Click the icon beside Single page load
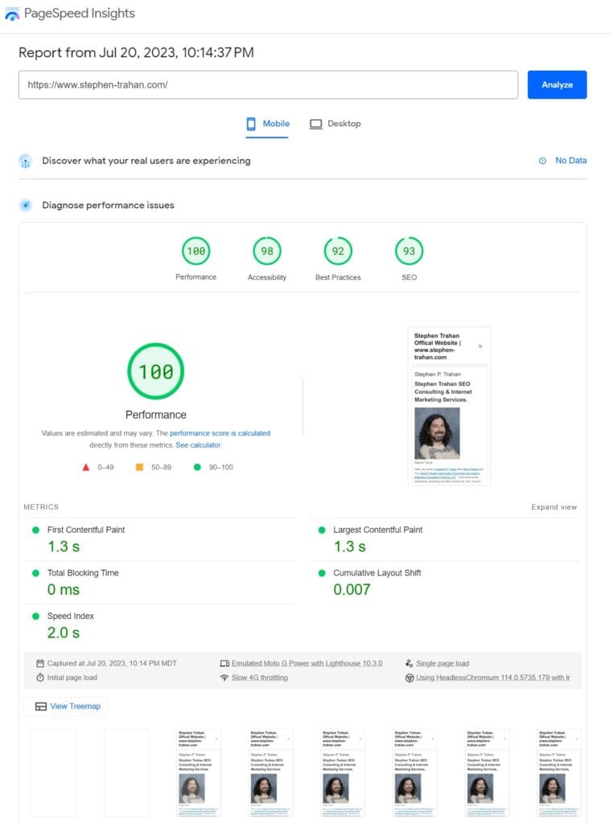 tap(409, 663)
